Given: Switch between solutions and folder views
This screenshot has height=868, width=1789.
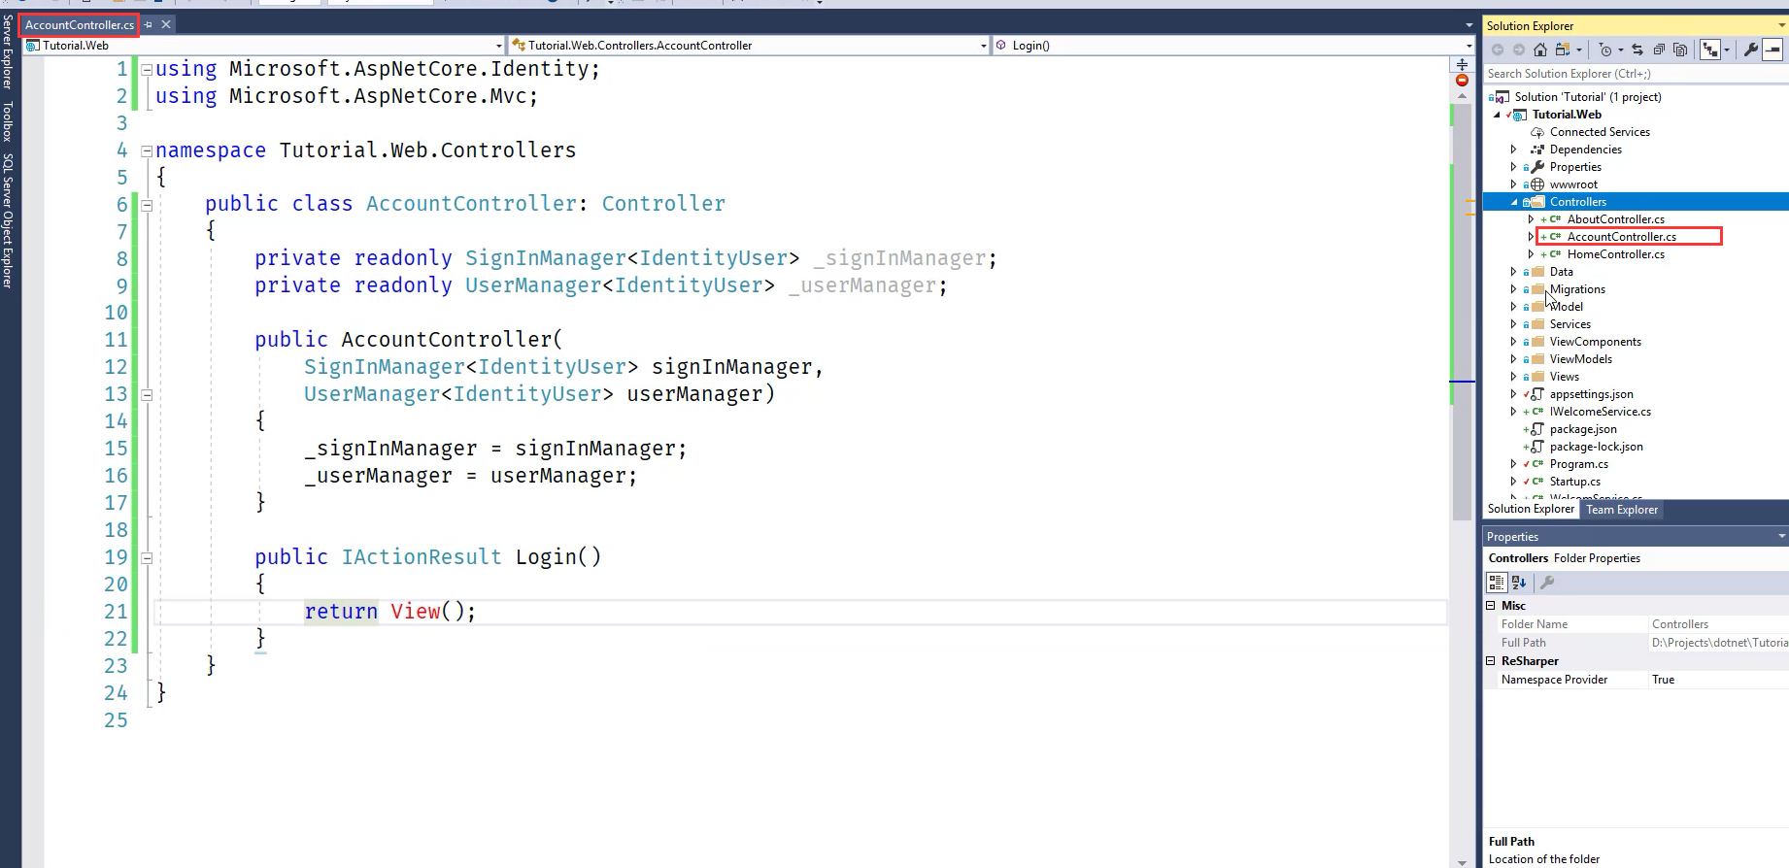Looking at the screenshot, I should 1563,50.
